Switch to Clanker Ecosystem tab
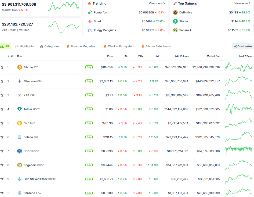The width and height of the screenshot is (254, 197). [119, 46]
